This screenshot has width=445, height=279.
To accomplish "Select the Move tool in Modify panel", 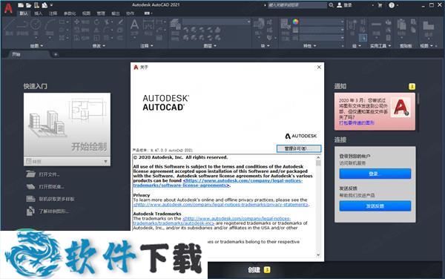I will click(77, 22).
